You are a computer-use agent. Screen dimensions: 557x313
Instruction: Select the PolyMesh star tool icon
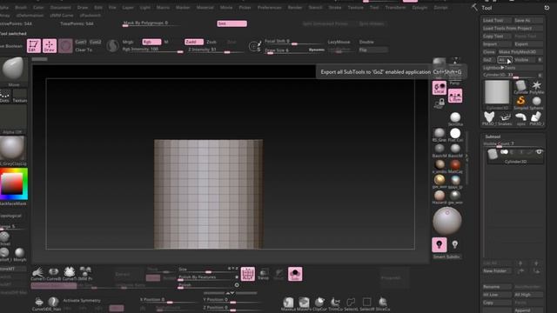tap(536, 87)
